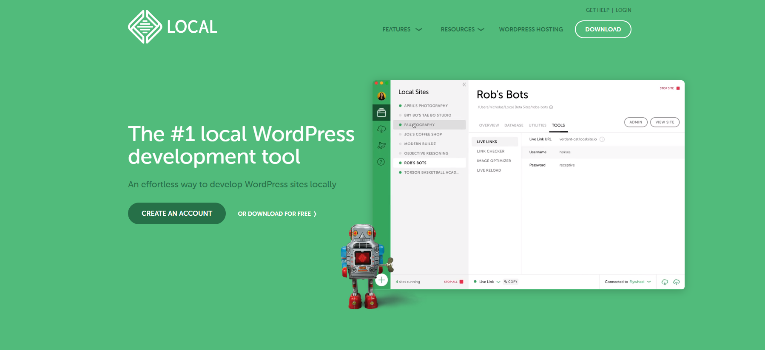Image resolution: width=765 pixels, height=350 pixels.
Task: Click the password value 'receptive'
Action: tap(567, 165)
